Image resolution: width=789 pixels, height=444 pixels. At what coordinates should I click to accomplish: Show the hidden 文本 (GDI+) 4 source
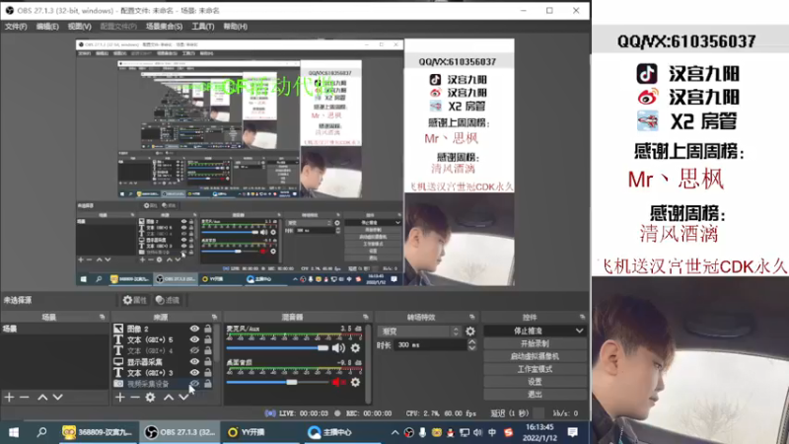[x=194, y=350]
